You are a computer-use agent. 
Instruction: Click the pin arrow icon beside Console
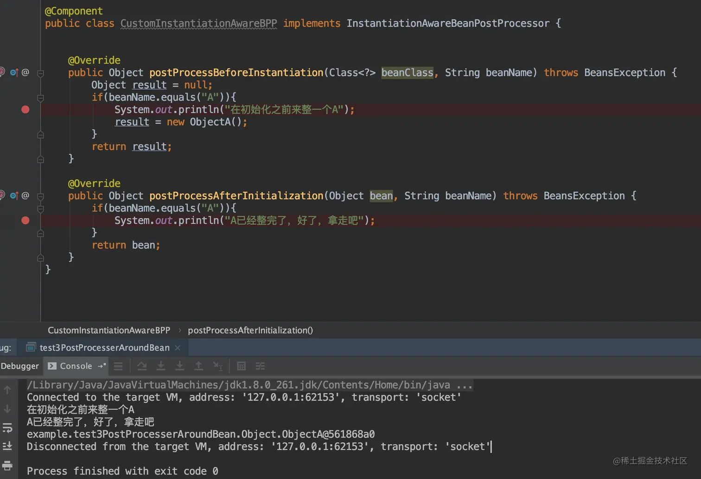point(102,366)
